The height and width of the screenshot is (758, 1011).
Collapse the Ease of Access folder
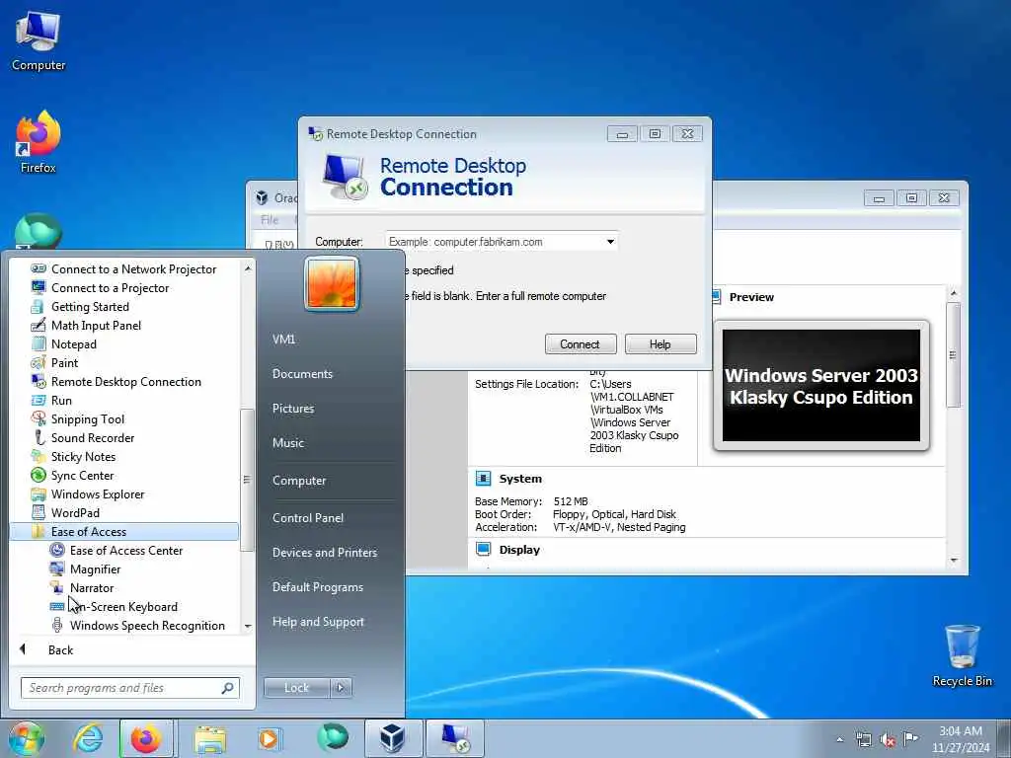click(x=124, y=532)
